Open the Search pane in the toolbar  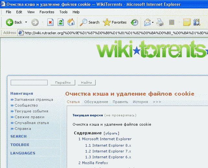(x=90, y=22)
